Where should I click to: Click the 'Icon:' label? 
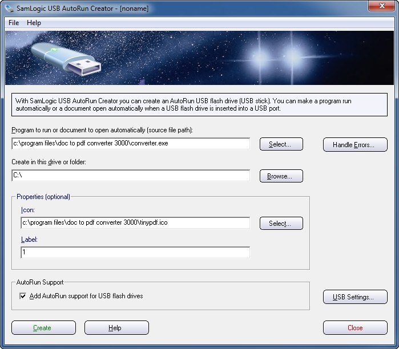tap(28, 210)
